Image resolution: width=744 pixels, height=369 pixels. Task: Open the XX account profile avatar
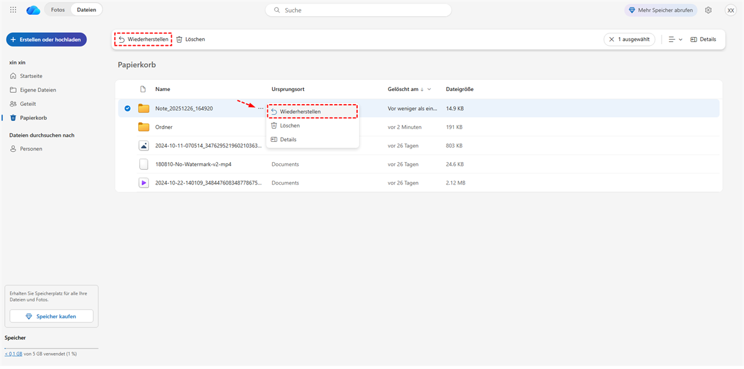[730, 10]
